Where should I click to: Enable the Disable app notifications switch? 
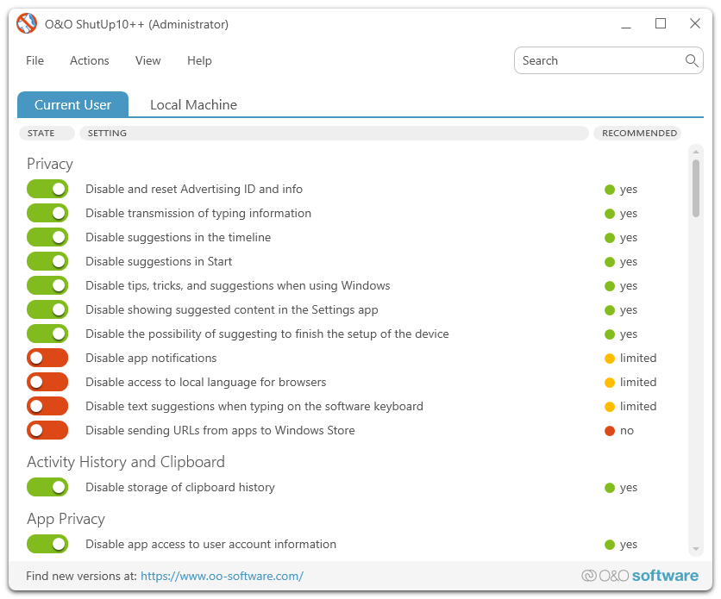click(47, 358)
